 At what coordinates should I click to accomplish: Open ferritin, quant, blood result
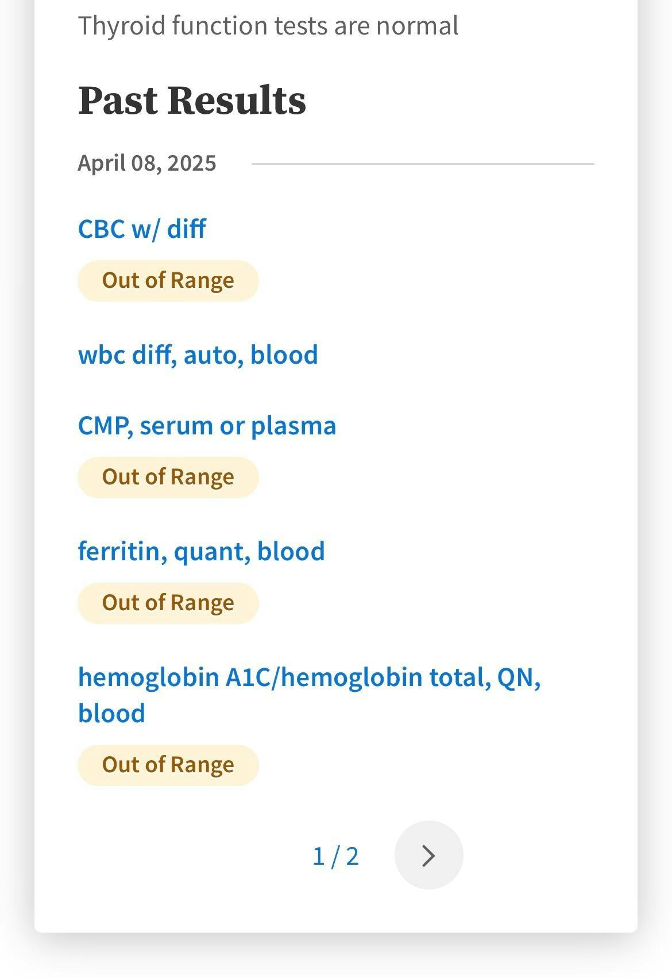click(x=201, y=551)
